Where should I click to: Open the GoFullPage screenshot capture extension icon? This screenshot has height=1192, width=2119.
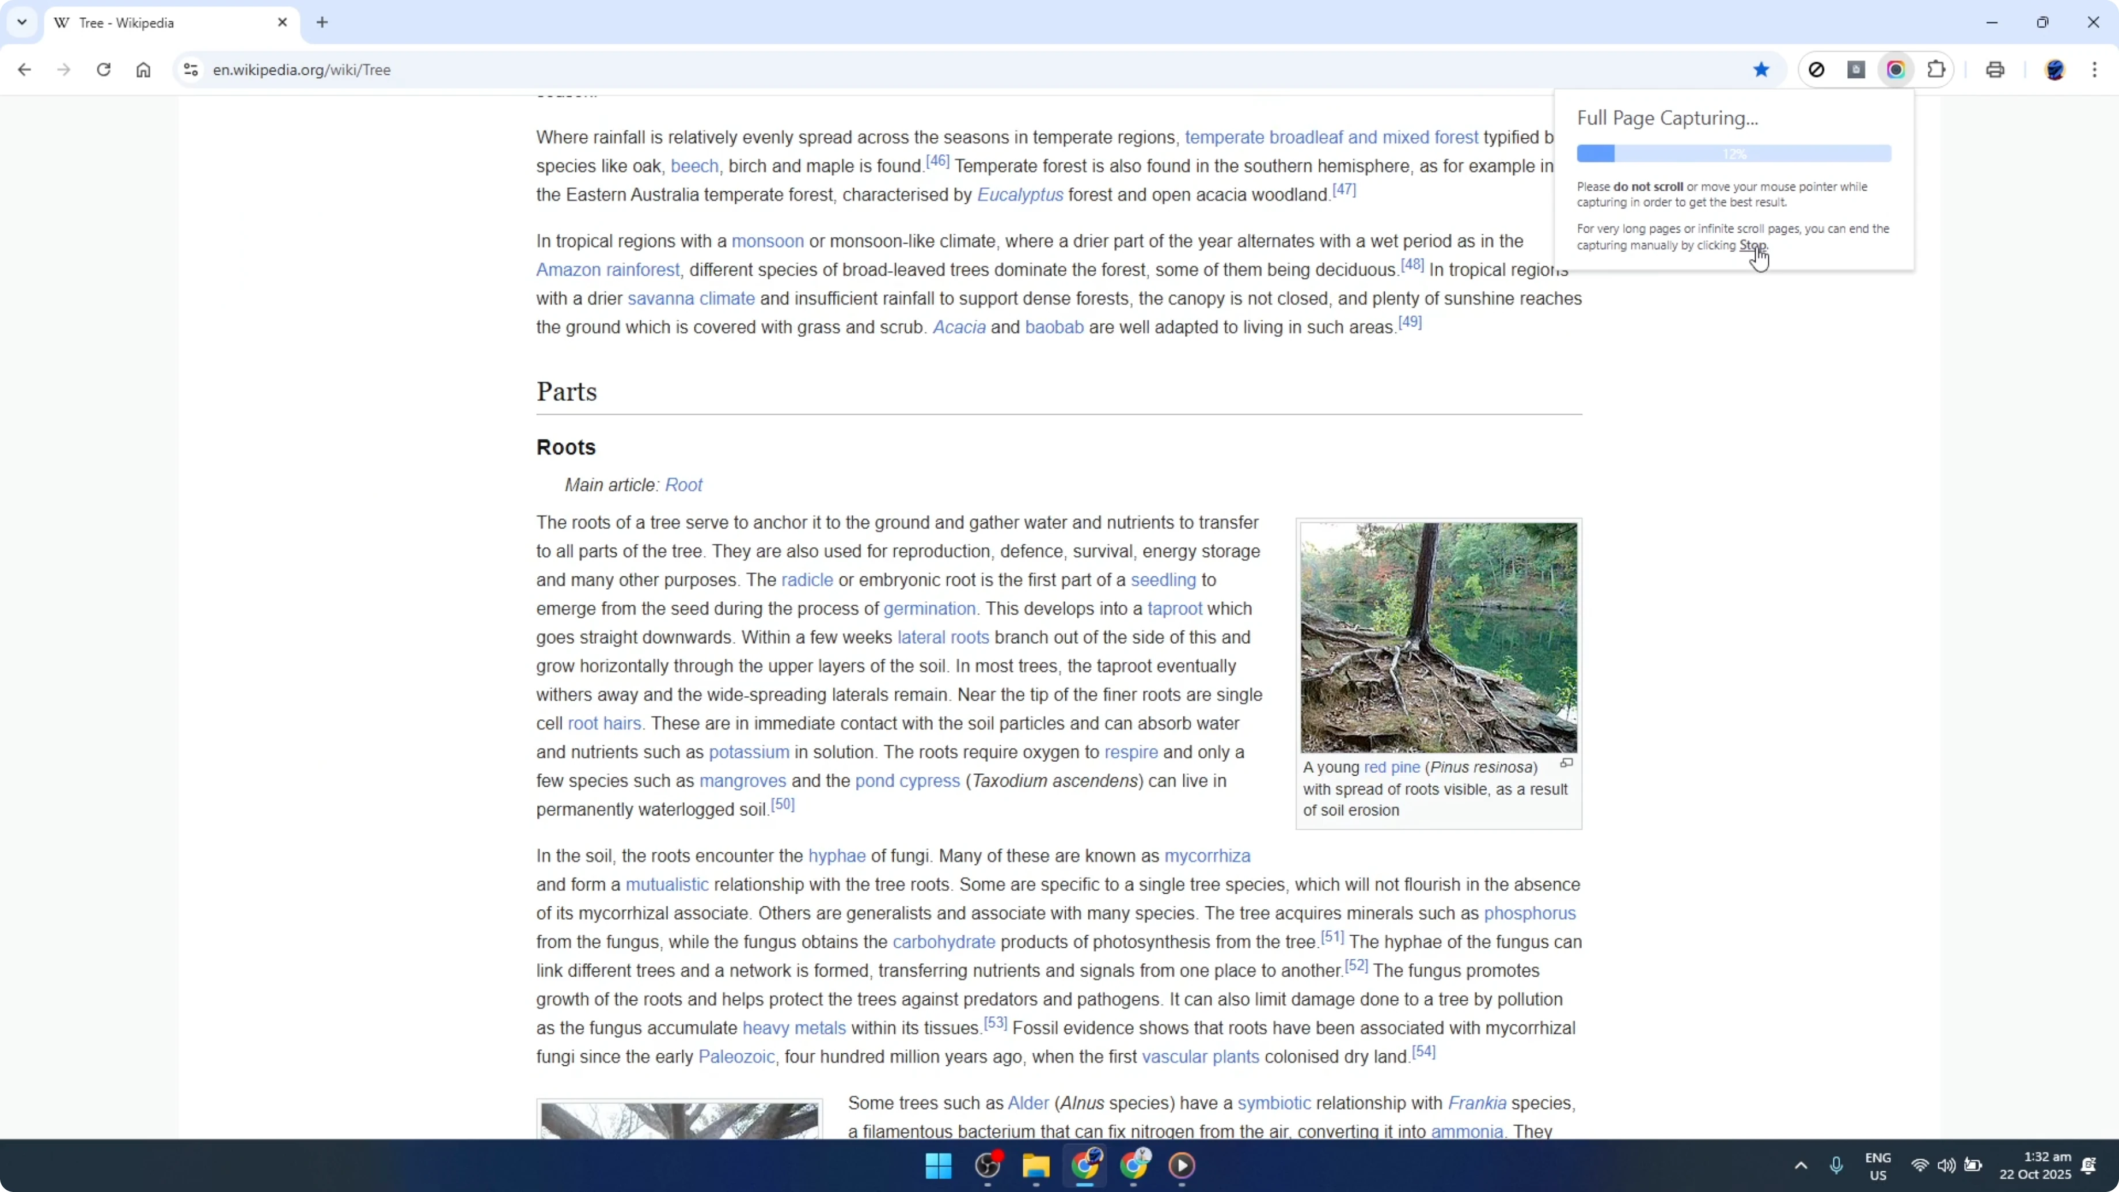click(1896, 69)
